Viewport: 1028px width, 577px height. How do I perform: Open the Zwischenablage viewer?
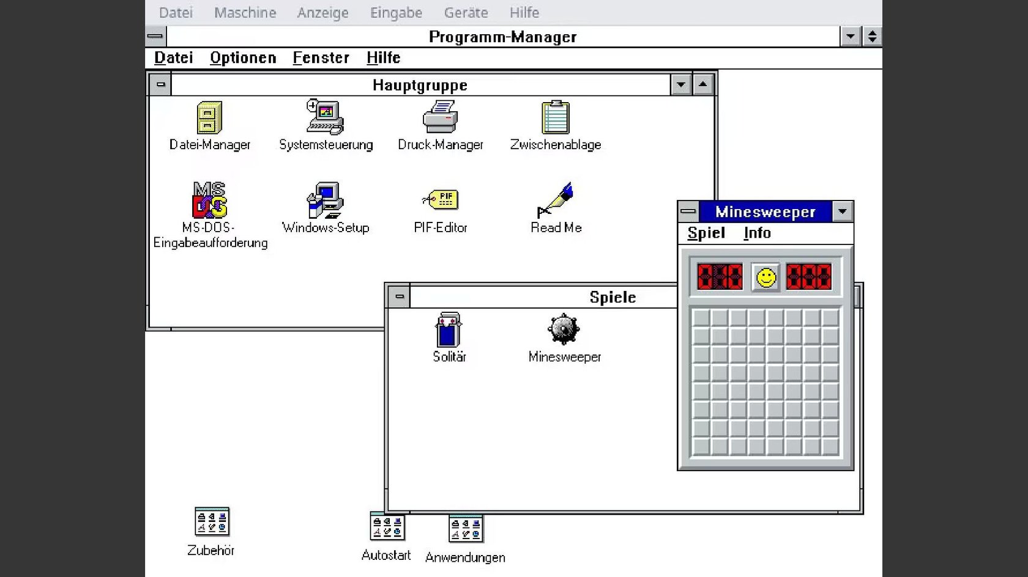(x=554, y=117)
